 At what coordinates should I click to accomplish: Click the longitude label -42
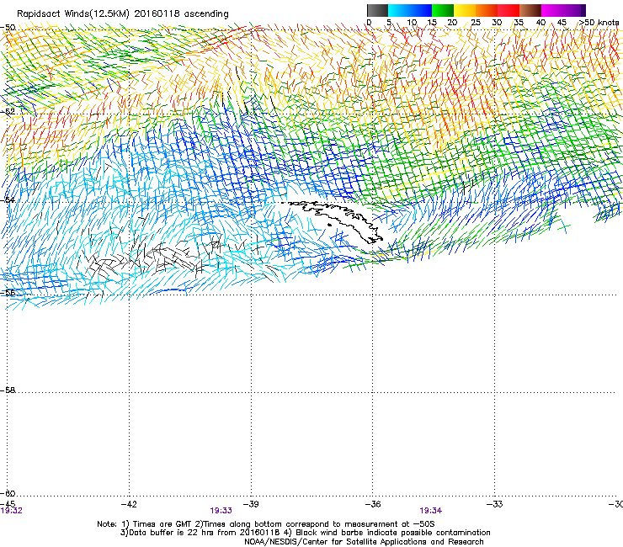pyautogui.click(x=128, y=504)
